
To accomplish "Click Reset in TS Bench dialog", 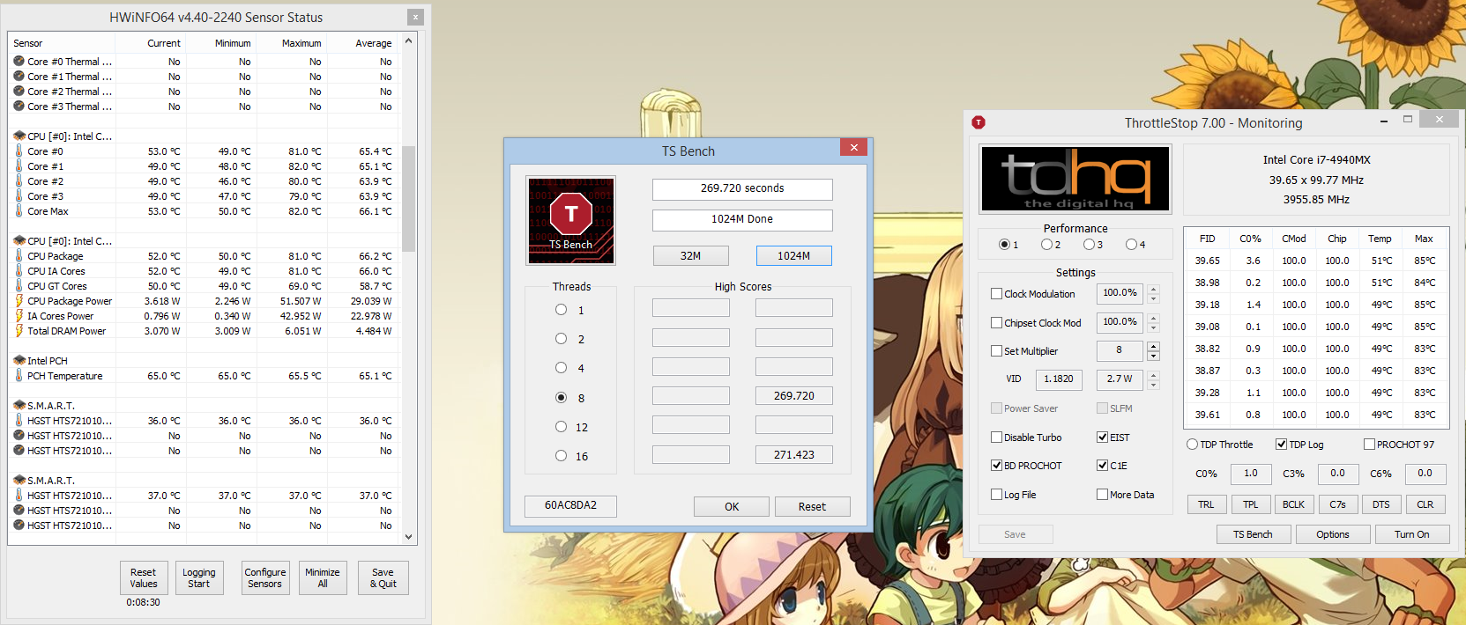I will (812, 506).
